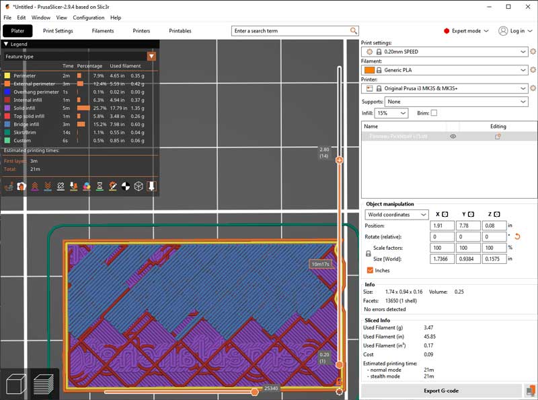This screenshot has width=538, height=400.
Task: Click the Position X field showing 1.91
Action: (442, 226)
